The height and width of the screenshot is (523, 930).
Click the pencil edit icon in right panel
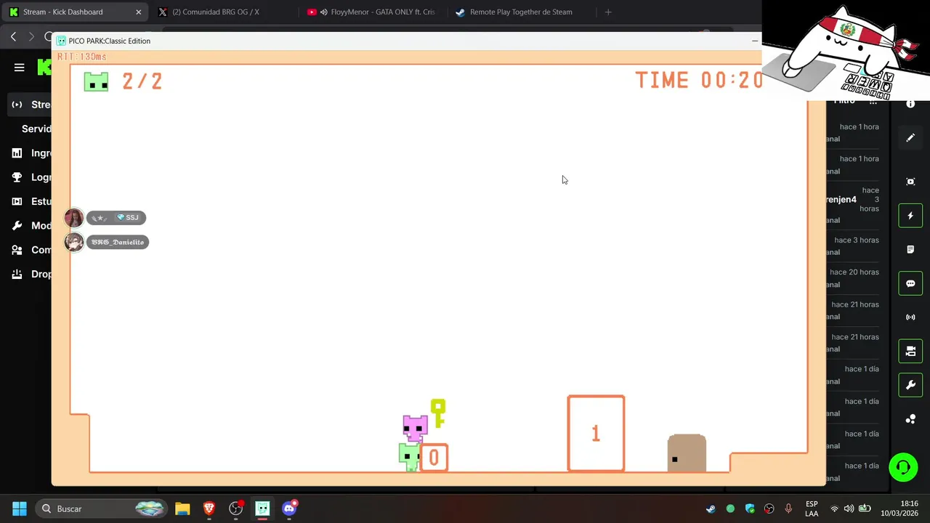910,138
